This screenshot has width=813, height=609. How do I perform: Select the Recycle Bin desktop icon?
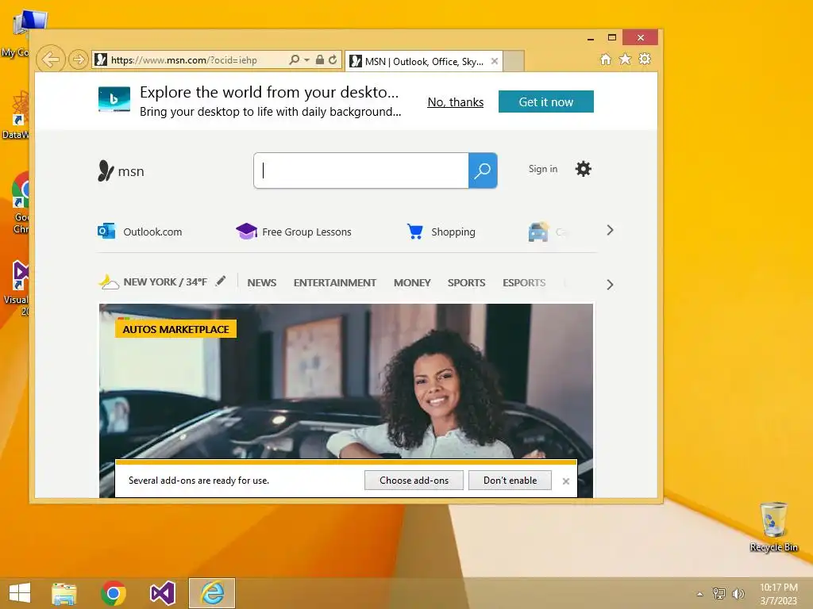point(773,527)
